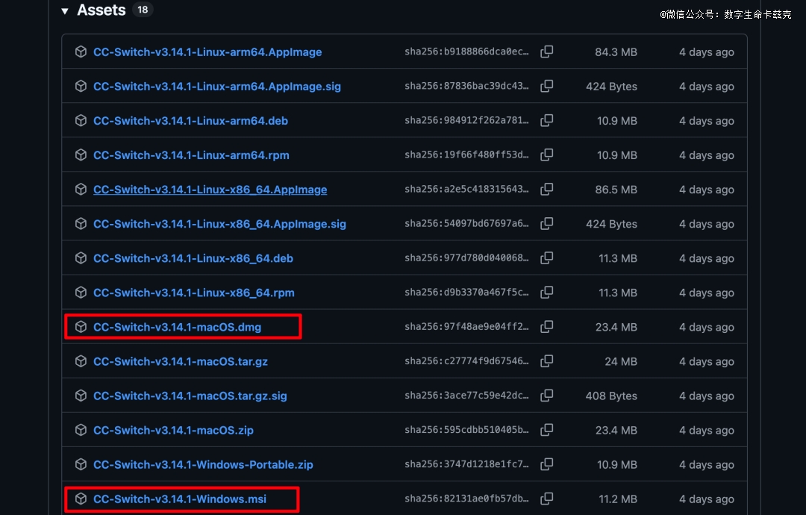Click the Assets heading text
Image resolution: width=806 pixels, height=515 pixels.
pyautogui.click(x=101, y=10)
